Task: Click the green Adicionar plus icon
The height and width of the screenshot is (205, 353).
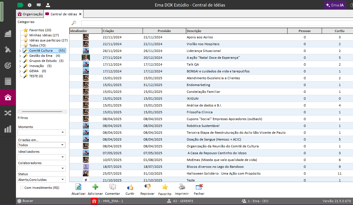Action: pyautogui.click(x=95, y=187)
